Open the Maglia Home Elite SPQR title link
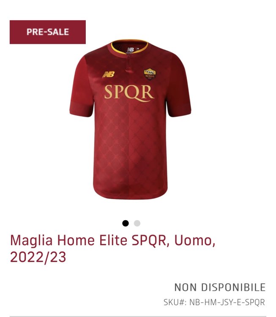The image size is (276, 317). [112, 249]
